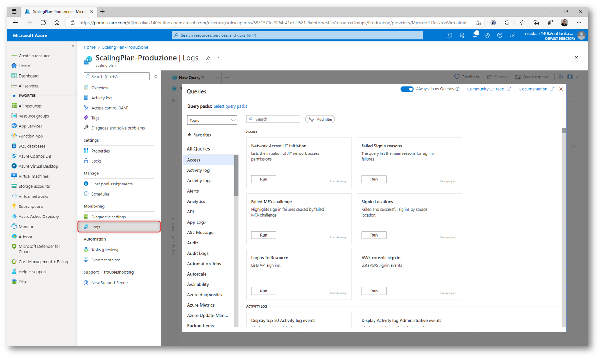Image resolution: width=601 pixels, height=359 pixels.
Task: Collapse the query editor section arrow
Action: point(573,147)
